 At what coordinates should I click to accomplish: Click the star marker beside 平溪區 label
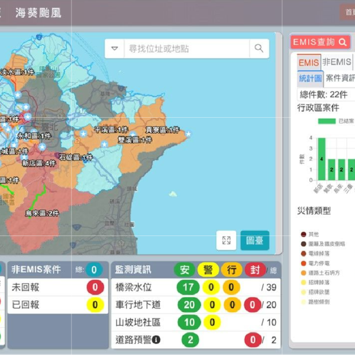coord(83,133)
